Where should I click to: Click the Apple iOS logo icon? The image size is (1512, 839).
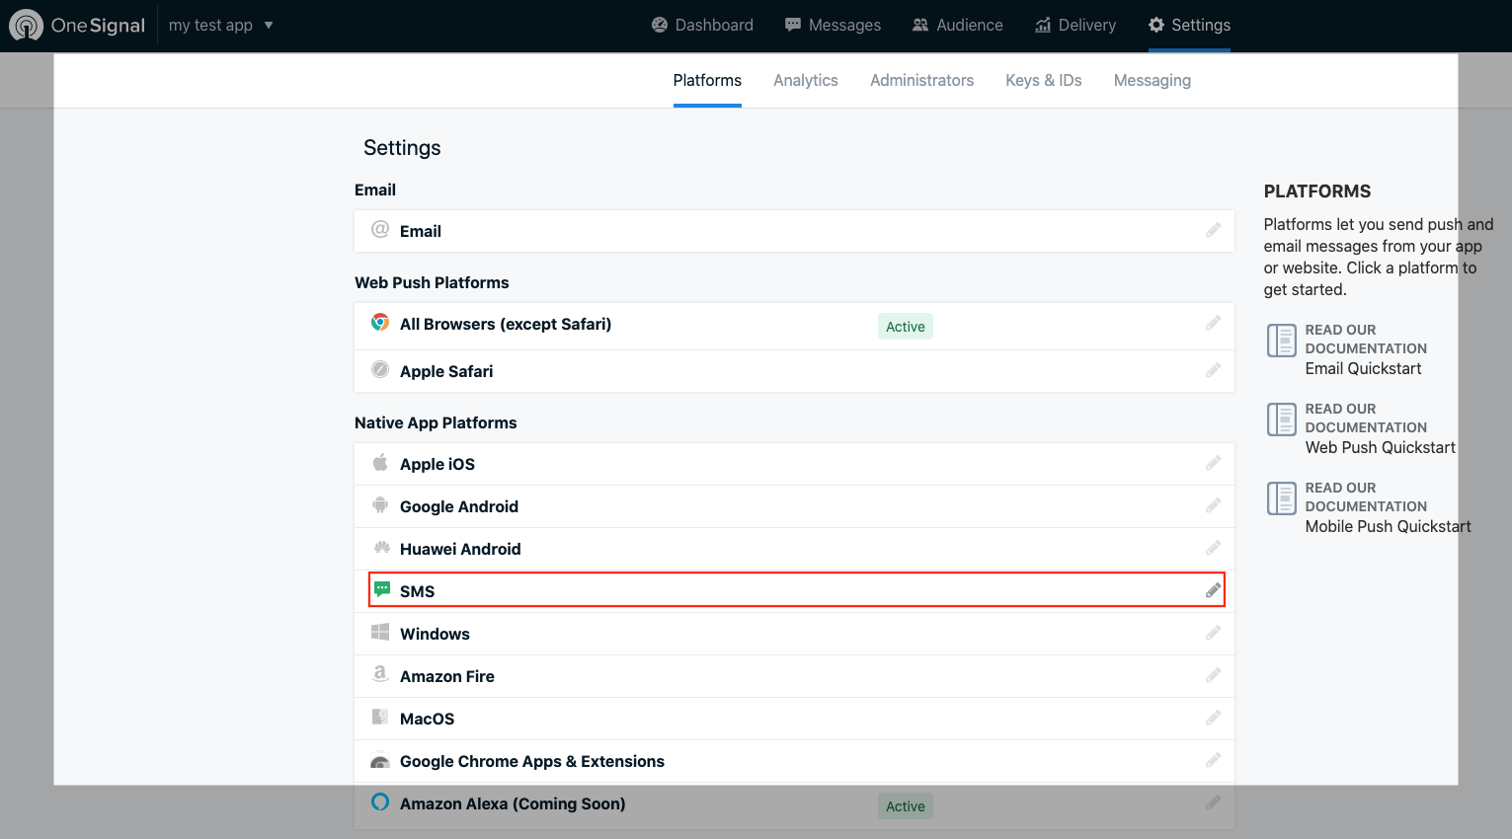(x=380, y=462)
